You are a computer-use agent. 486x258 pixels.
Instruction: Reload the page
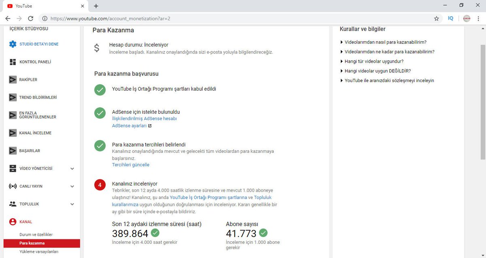(x=30, y=19)
